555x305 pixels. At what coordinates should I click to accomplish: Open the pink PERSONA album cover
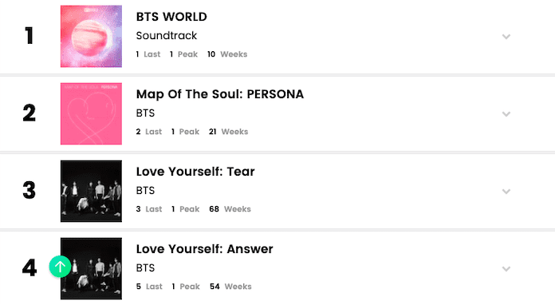click(92, 113)
